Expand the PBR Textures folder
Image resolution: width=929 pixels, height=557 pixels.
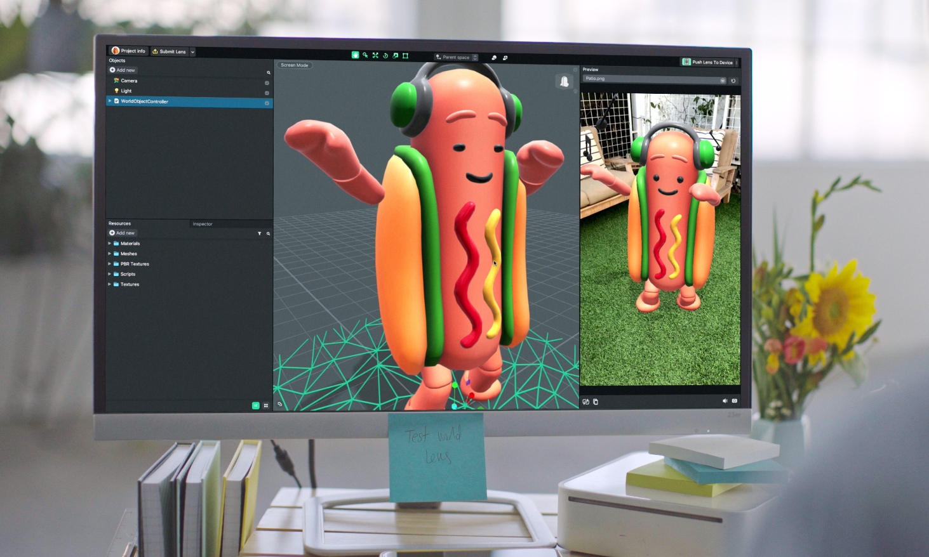tap(109, 264)
